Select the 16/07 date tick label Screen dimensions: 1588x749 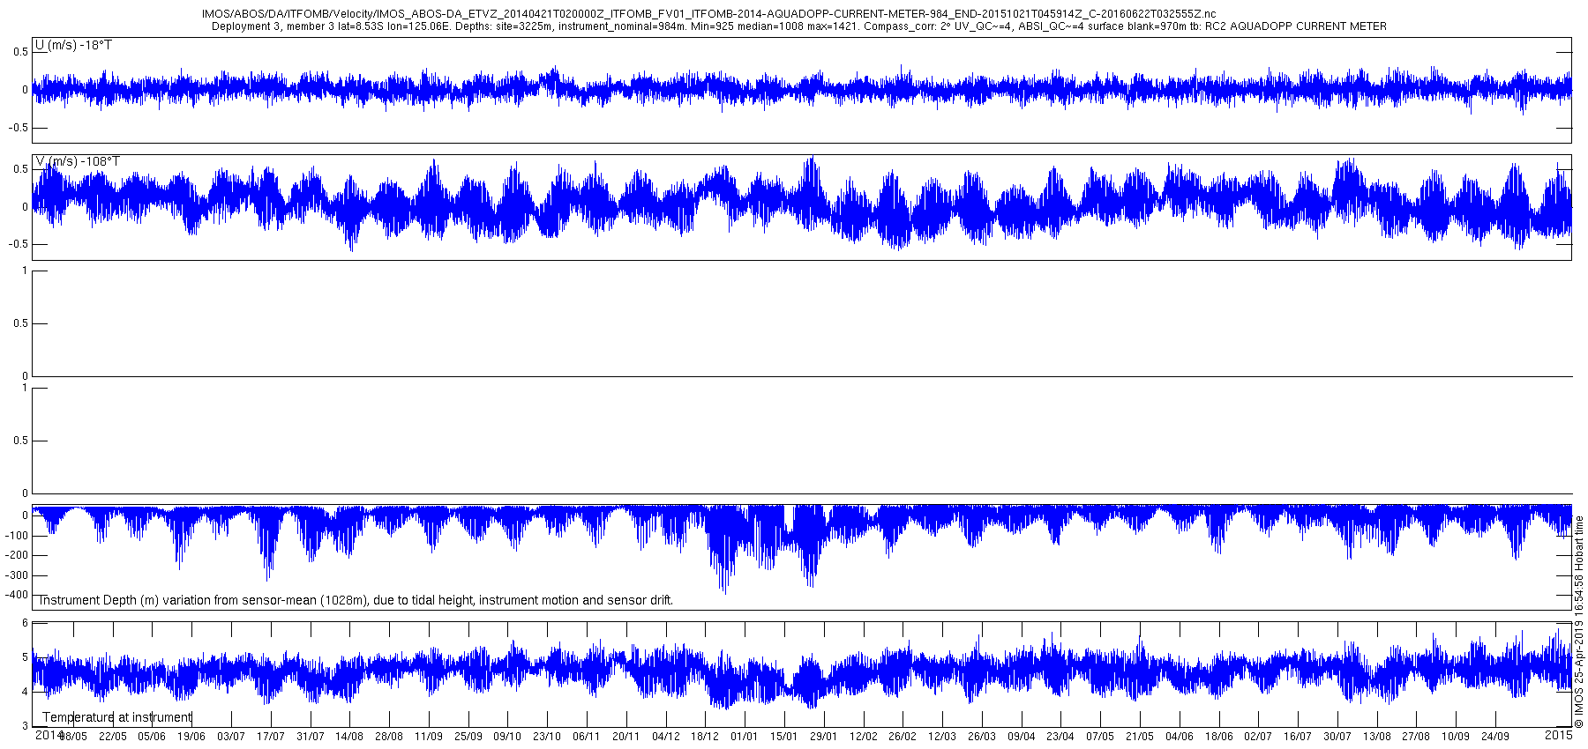pyautogui.click(x=1298, y=737)
